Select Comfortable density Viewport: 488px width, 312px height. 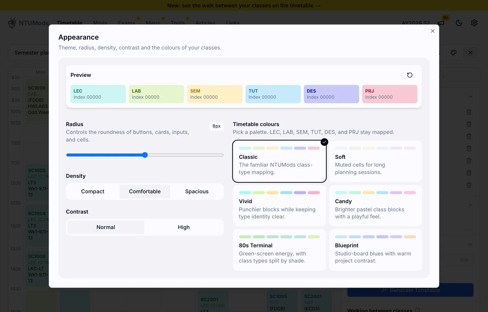click(145, 192)
